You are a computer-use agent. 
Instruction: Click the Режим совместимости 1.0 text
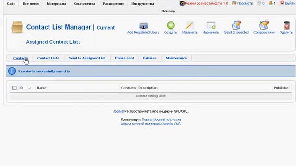[206, 3]
